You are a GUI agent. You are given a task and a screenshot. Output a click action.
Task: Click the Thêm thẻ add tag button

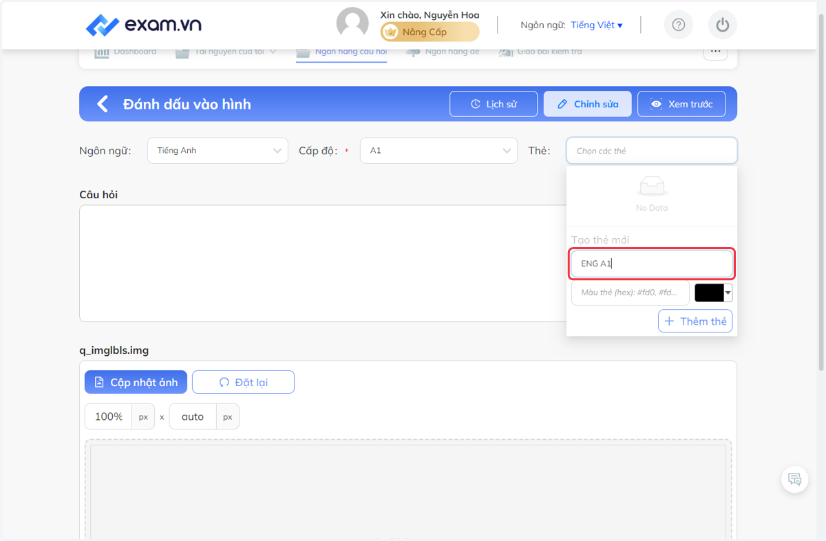[x=695, y=321]
